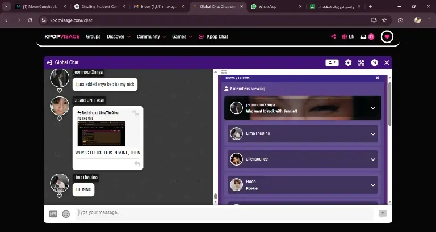Click LimaTheDino's avatar in the chat messages
436x232 pixels.
[60, 183]
